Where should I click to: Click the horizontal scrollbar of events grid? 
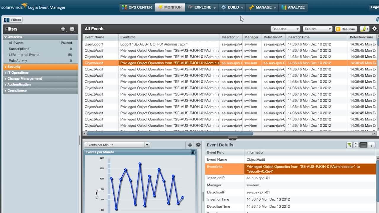coord(169,133)
